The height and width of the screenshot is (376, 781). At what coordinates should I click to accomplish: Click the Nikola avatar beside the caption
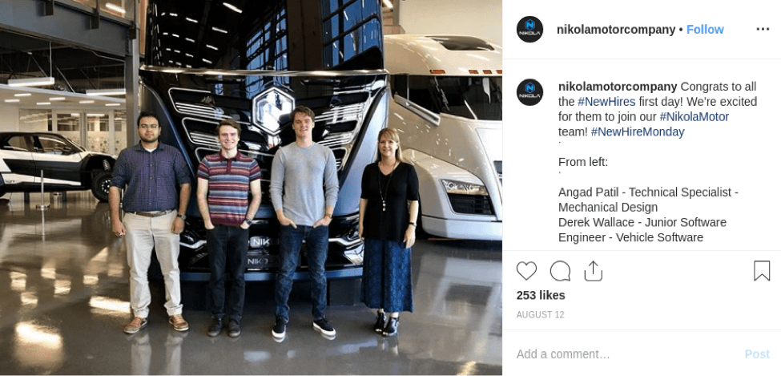[x=529, y=92]
